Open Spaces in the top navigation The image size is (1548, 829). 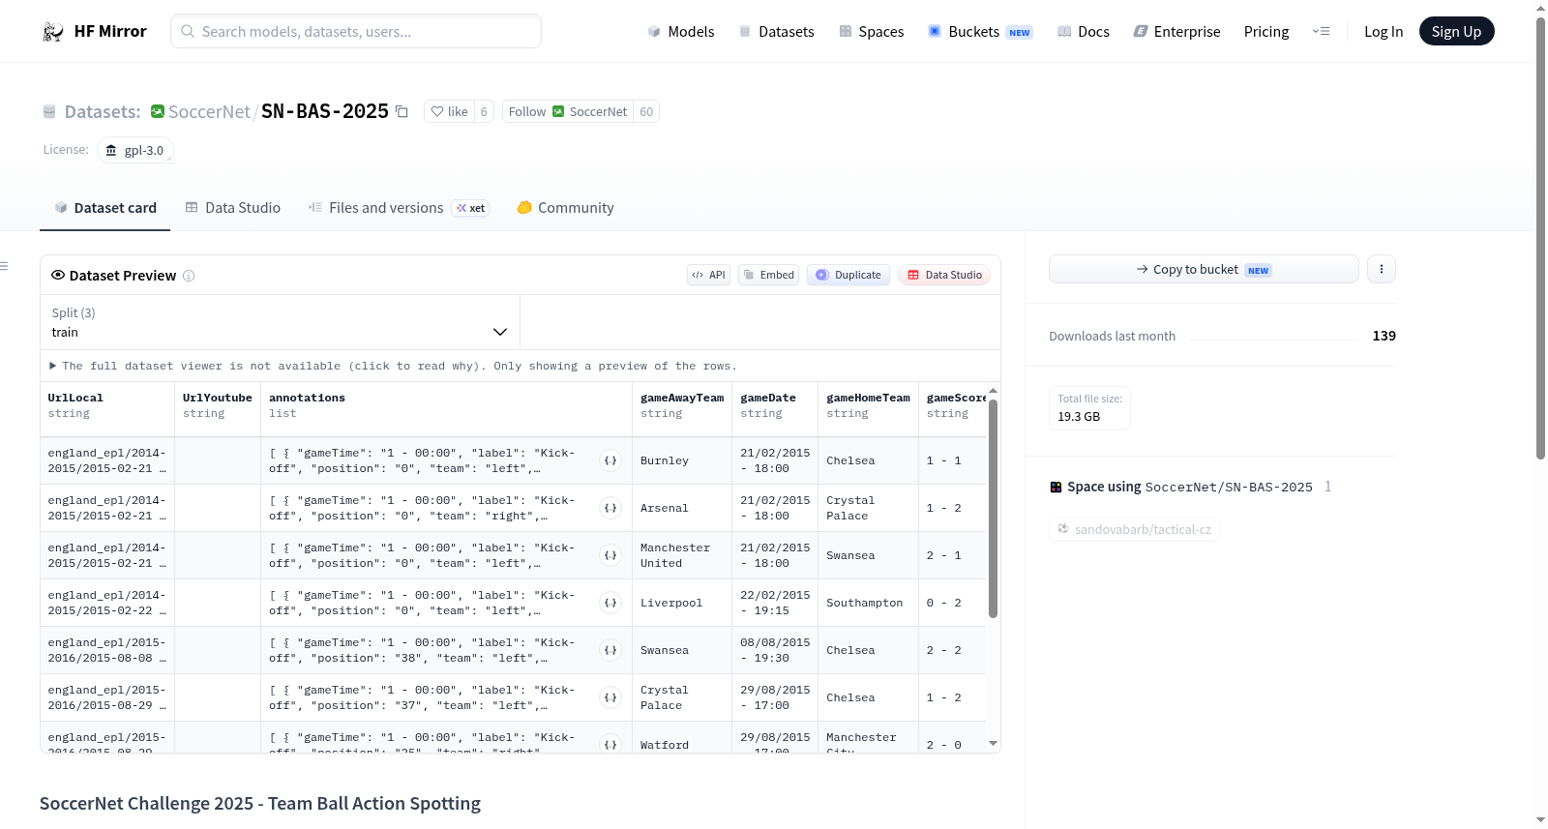[872, 32]
